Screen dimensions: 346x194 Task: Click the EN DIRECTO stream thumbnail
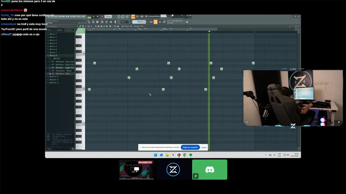137,169
